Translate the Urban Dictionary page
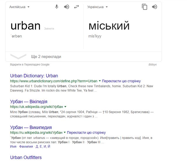 [x=122, y=81]
